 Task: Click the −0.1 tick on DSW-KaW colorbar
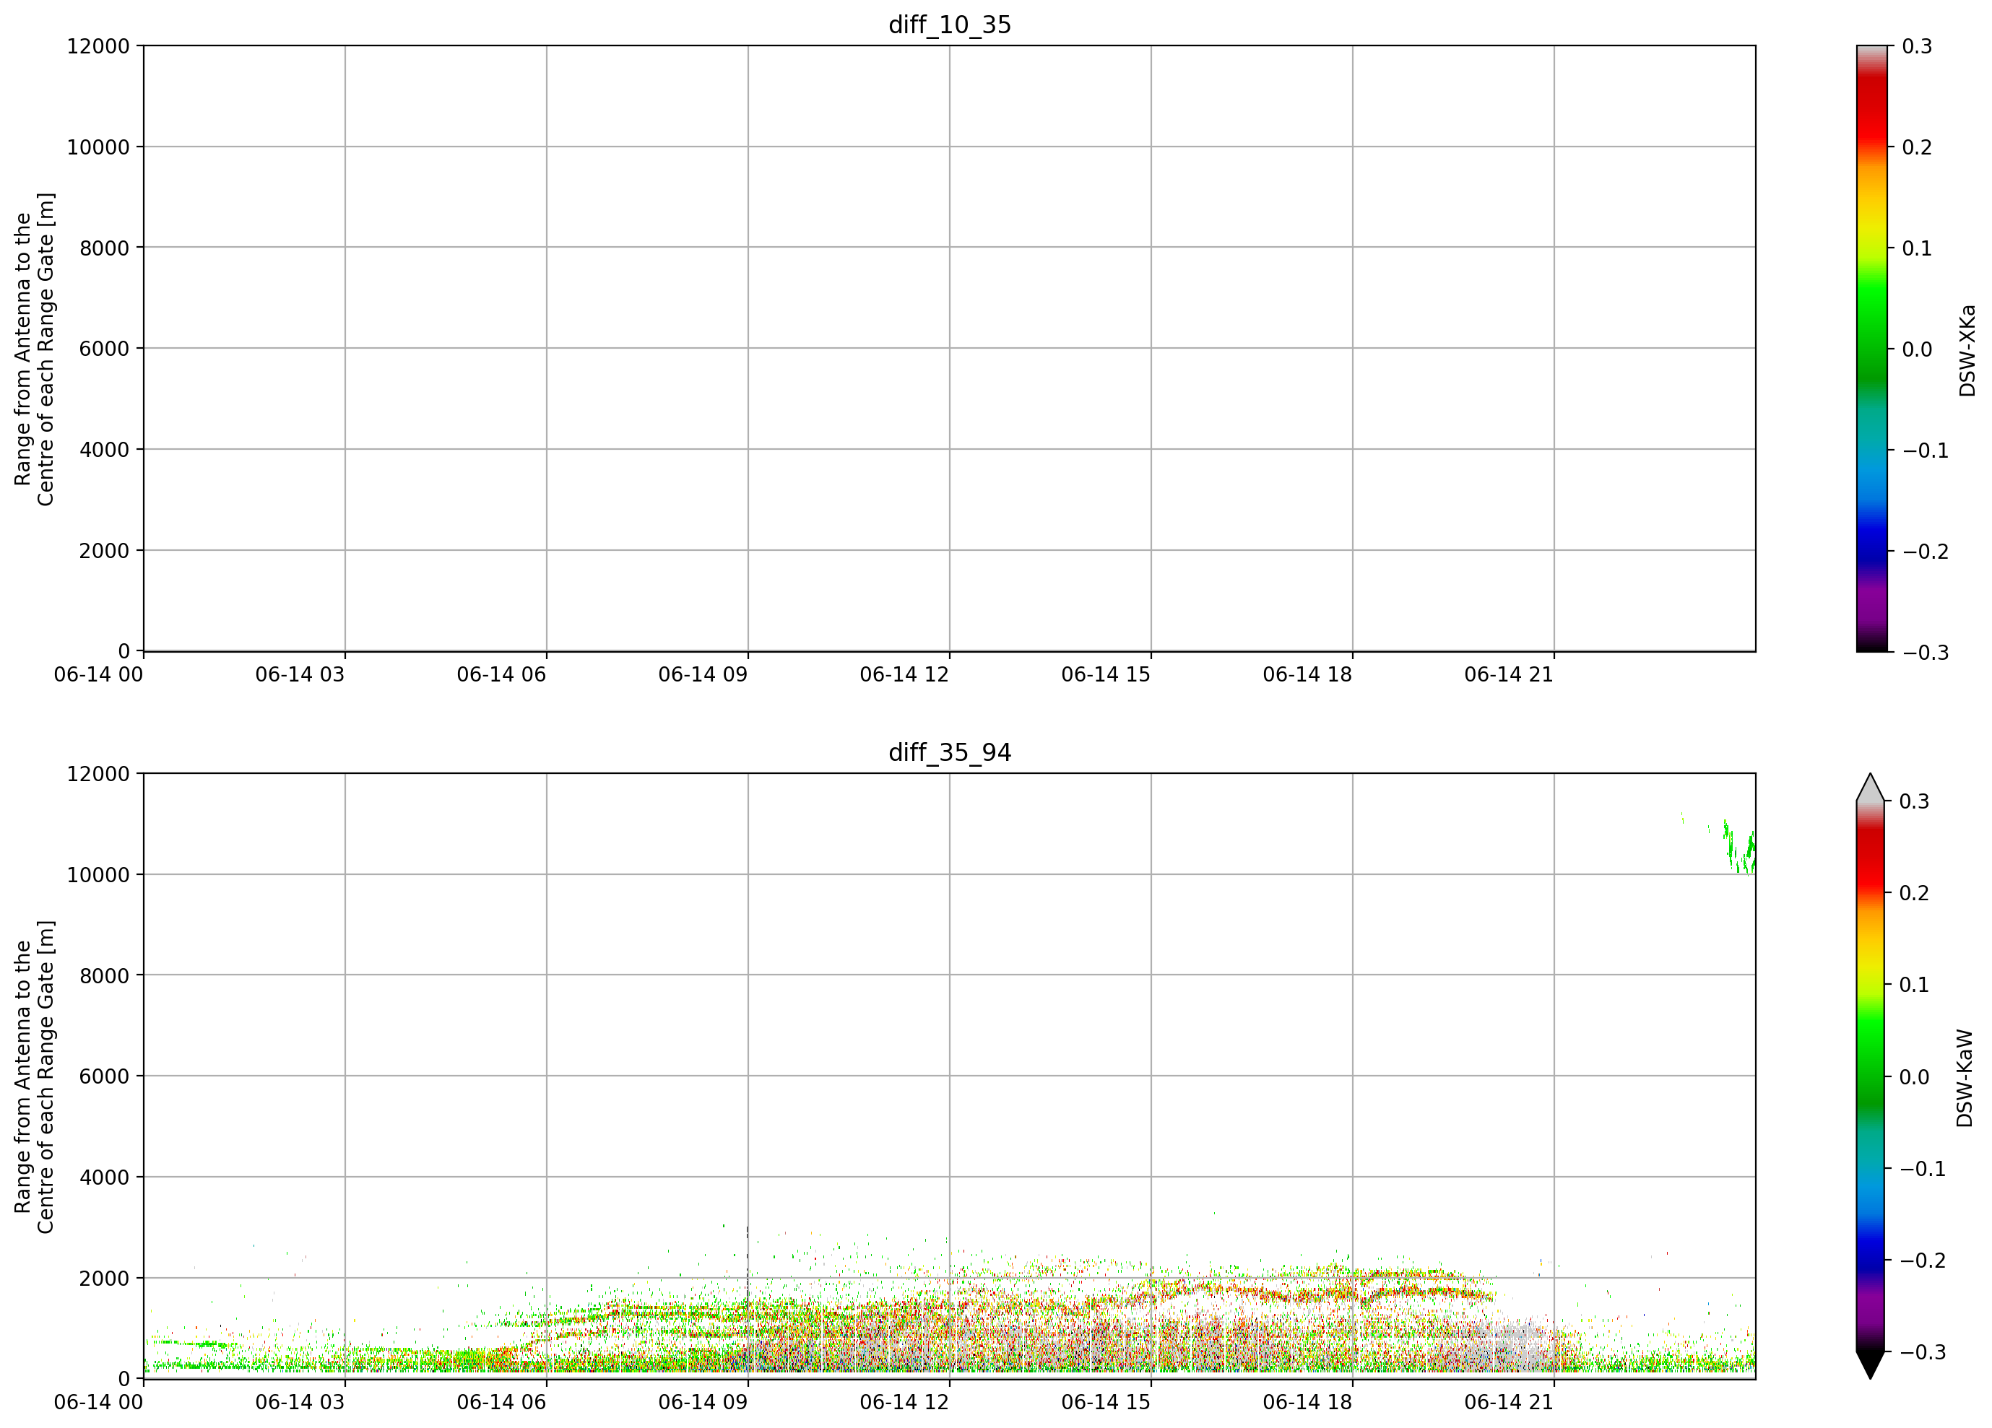[x=1923, y=1168]
